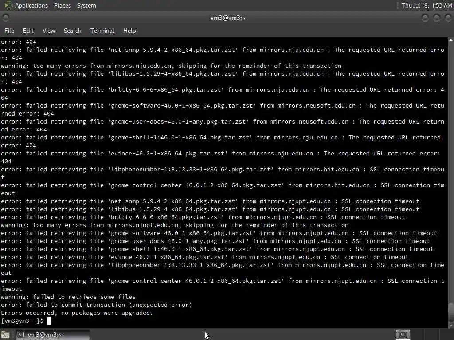The width and height of the screenshot is (454, 340).
Task: Open the Search menu
Action: [x=72, y=31]
